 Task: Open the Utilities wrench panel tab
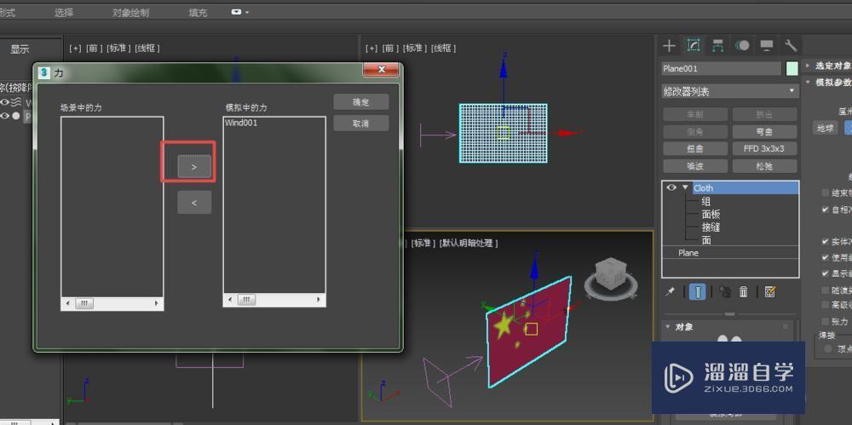792,46
